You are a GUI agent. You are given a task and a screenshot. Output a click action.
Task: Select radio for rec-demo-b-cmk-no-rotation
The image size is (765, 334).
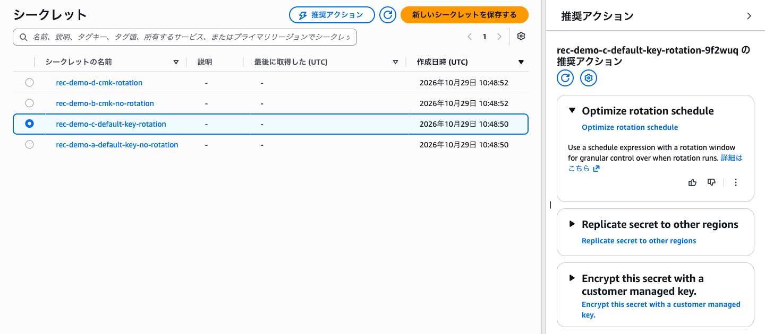[30, 103]
